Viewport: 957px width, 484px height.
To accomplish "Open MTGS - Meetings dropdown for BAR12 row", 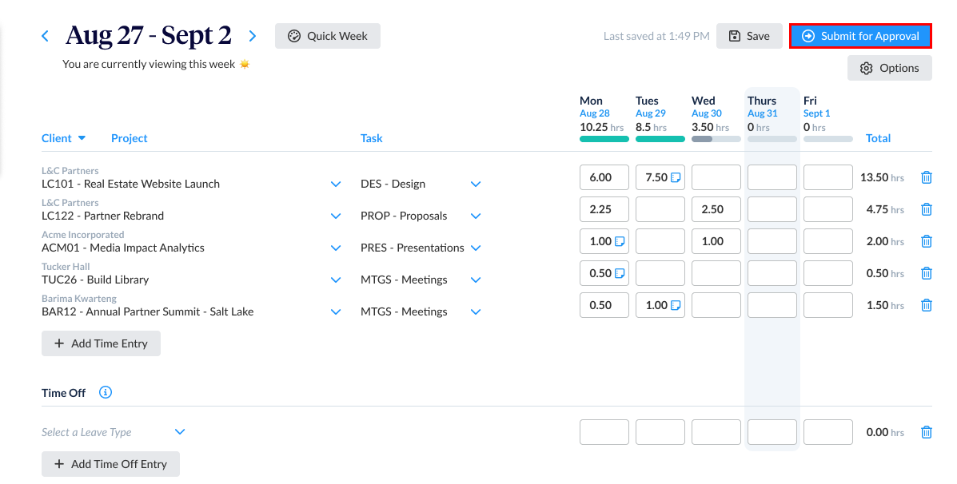I will coord(476,312).
